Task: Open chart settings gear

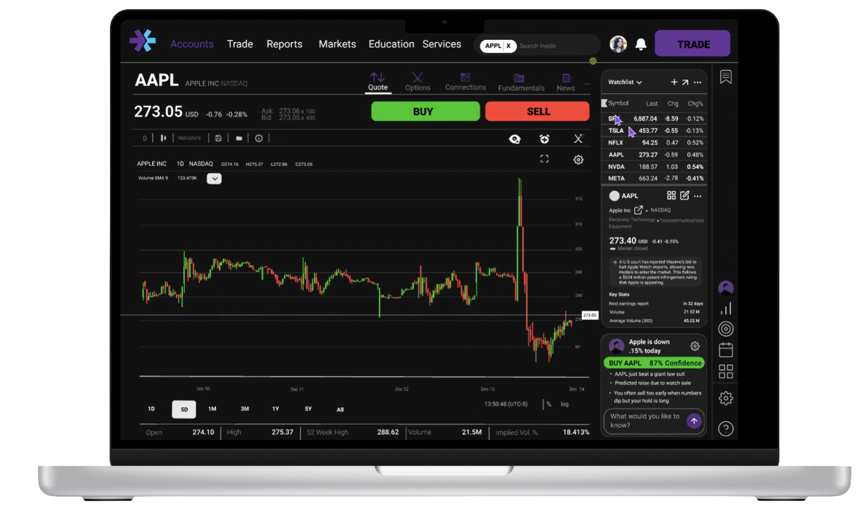Action: (578, 160)
